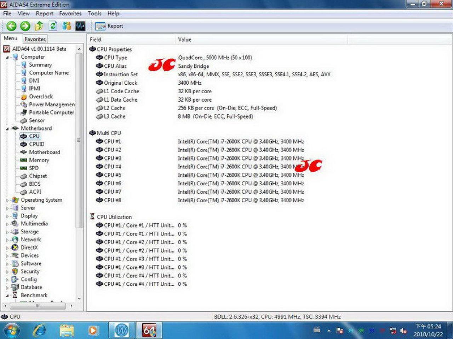Collapse the Computer tree node
453x339 pixels.
(7, 57)
